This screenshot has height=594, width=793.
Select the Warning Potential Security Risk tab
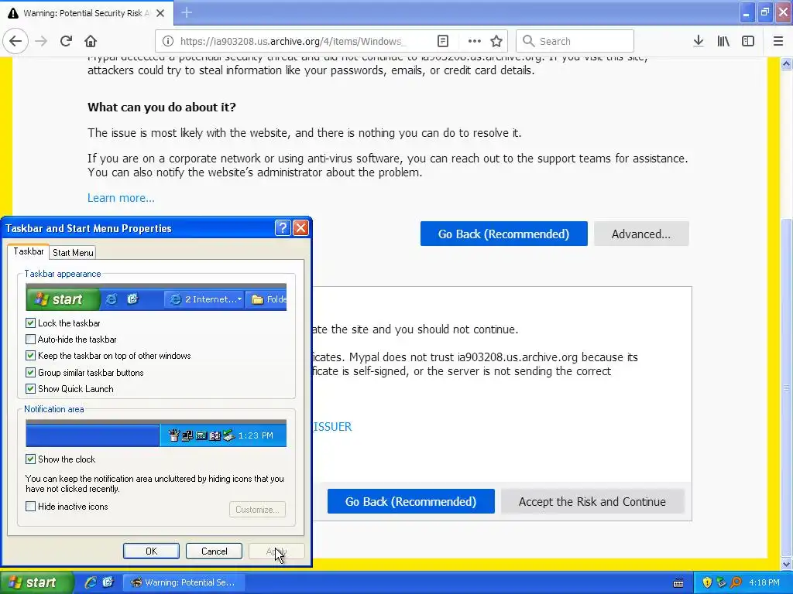(87, 13)
